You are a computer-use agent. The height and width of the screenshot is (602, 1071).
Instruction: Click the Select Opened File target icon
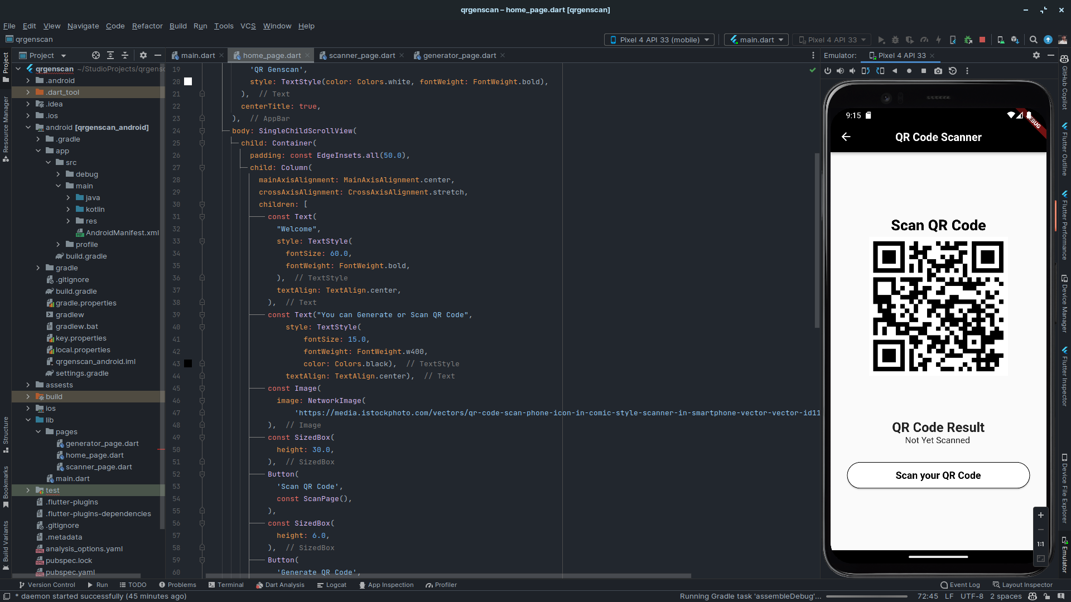click(96, 55)
